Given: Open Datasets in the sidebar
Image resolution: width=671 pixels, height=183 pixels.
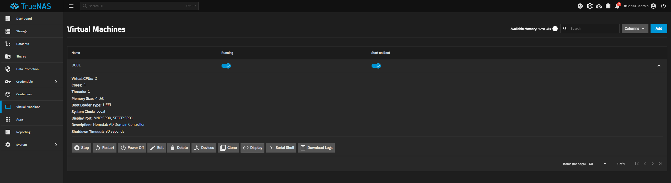Looking at the screenshot, I should tap(31, 44).
